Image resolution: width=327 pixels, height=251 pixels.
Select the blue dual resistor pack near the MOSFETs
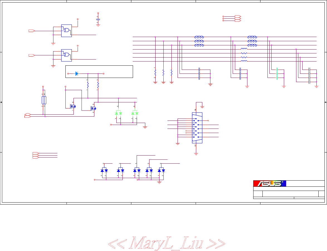coord(44,100)
